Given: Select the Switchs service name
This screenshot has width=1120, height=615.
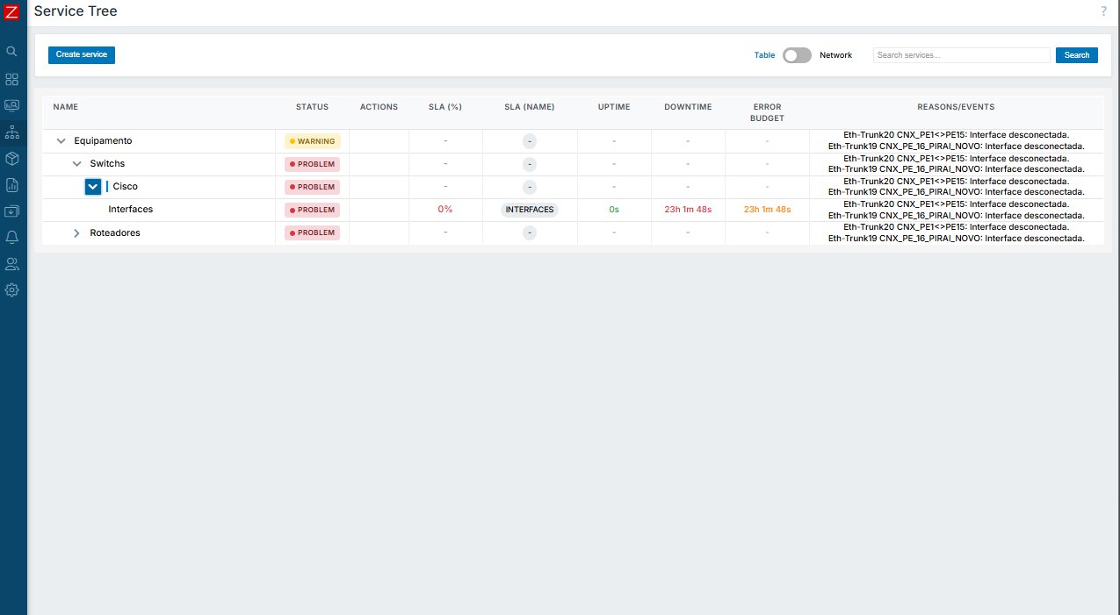Looking at the screenshot, I should (107, 164).
